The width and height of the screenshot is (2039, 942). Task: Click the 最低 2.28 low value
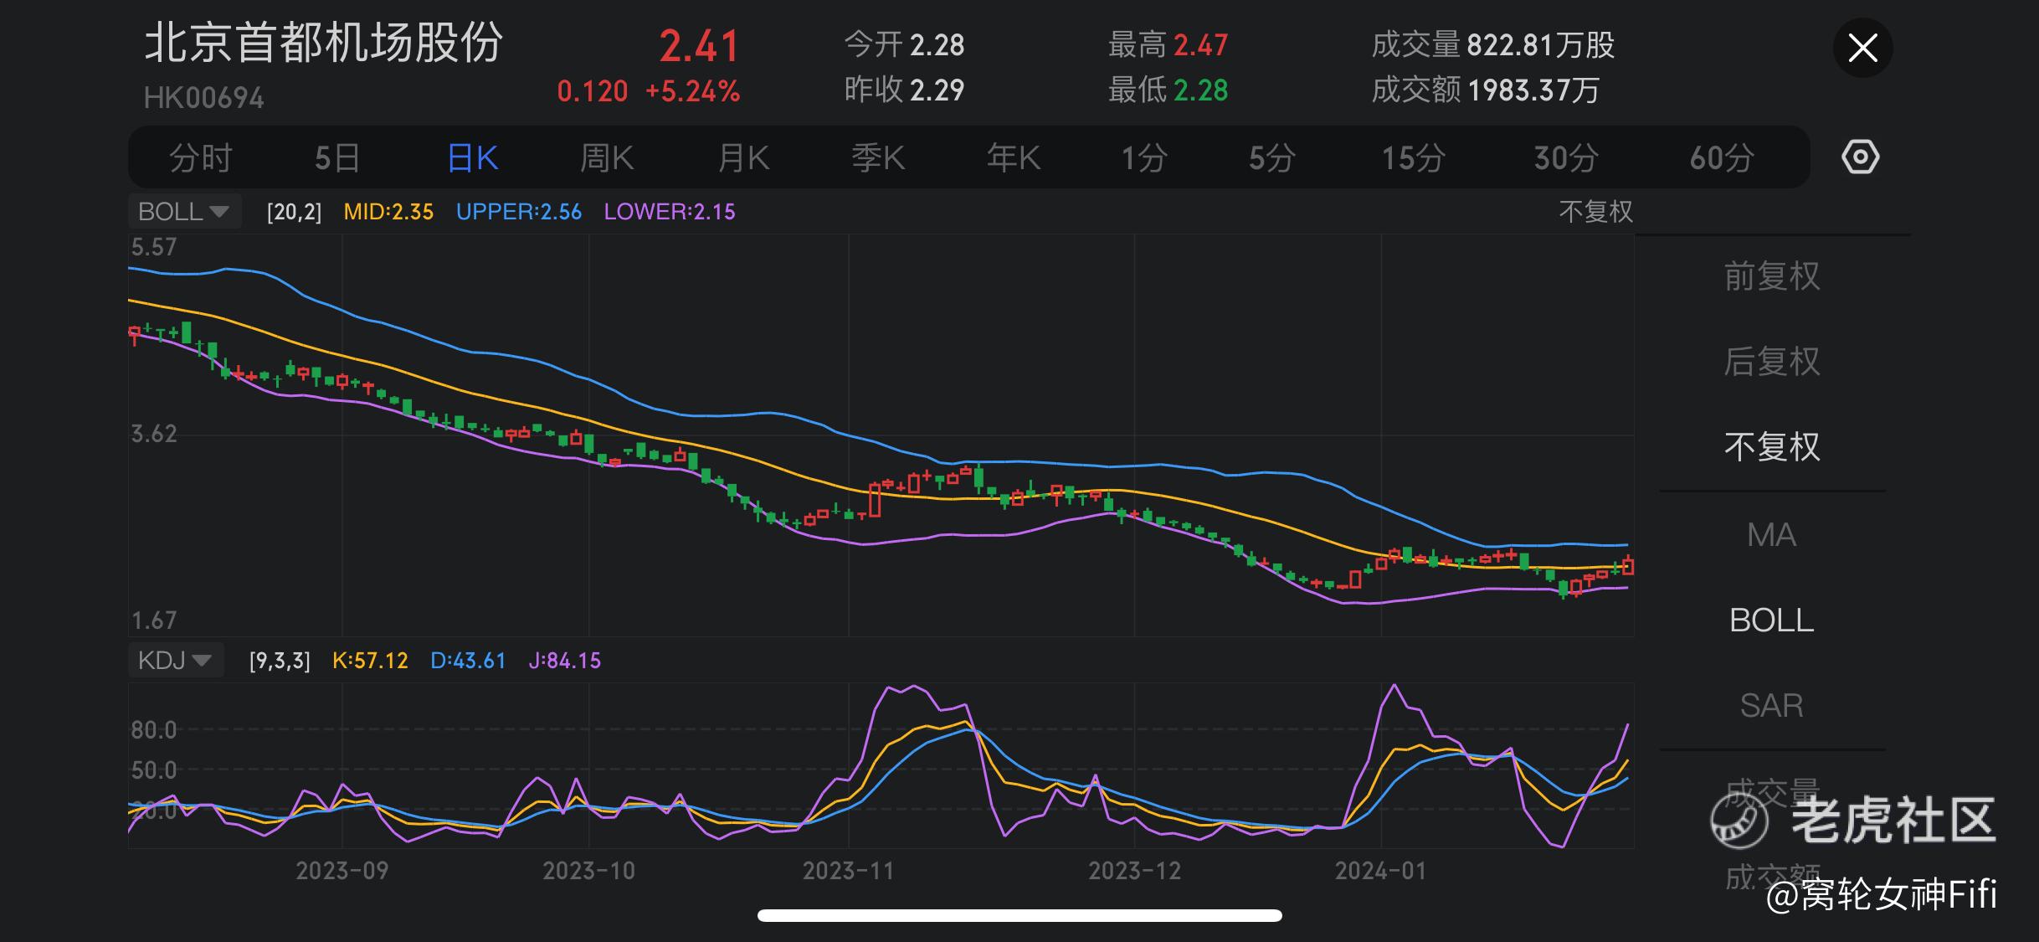coord(1168,90)
